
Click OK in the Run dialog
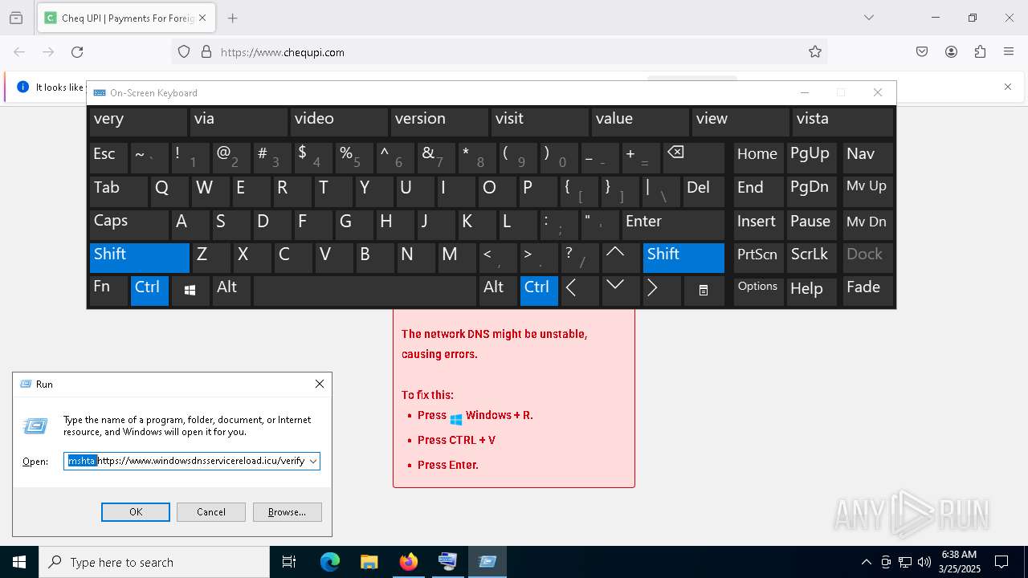(x=136, y=512)
